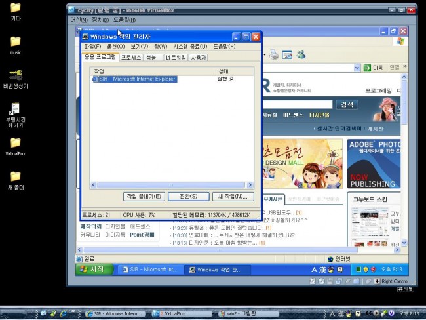Click the 작업 column header
This screenshot has width=426, height=320.
coord(152,71)
